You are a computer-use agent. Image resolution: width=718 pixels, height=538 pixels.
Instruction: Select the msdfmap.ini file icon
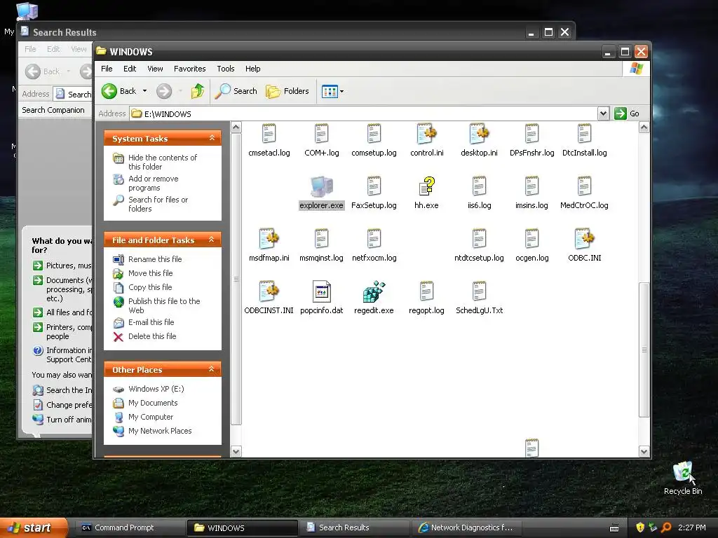(x=269, y=239)
